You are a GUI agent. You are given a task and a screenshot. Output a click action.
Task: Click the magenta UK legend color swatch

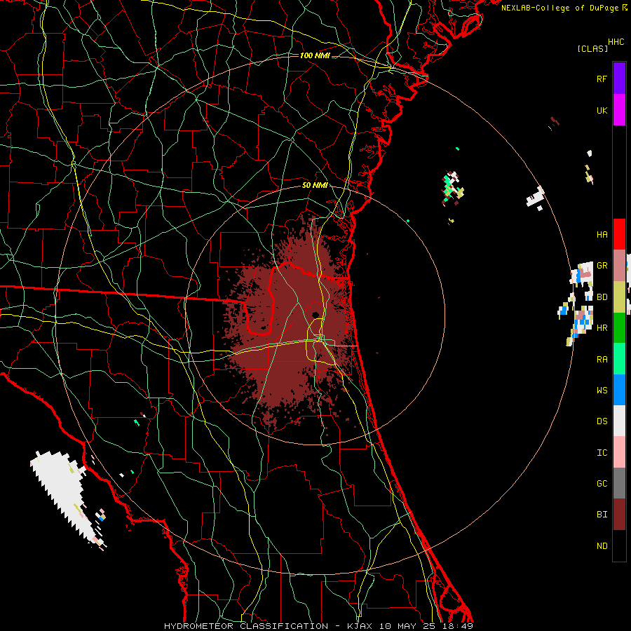pyautogui.click(x=619, y=110)
